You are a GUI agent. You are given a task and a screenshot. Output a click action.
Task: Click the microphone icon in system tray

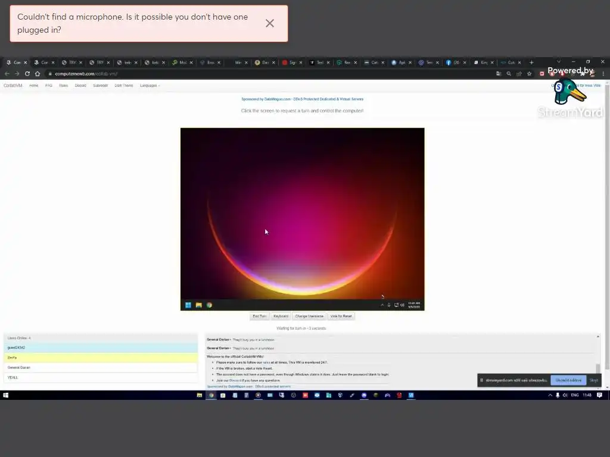coord(558,395)
